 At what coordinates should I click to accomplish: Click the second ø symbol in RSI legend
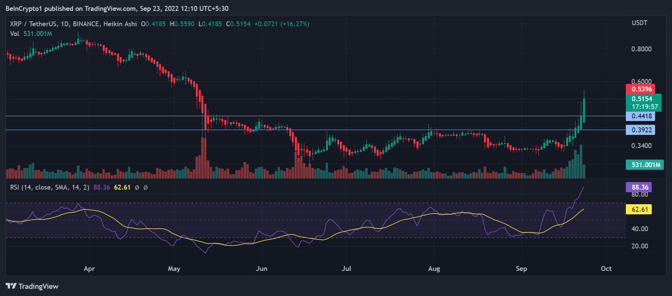[146, 187]
